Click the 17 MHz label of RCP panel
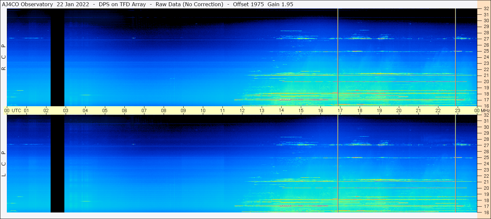The height and width of the screenshot is (219, 491). click(486, 100)
